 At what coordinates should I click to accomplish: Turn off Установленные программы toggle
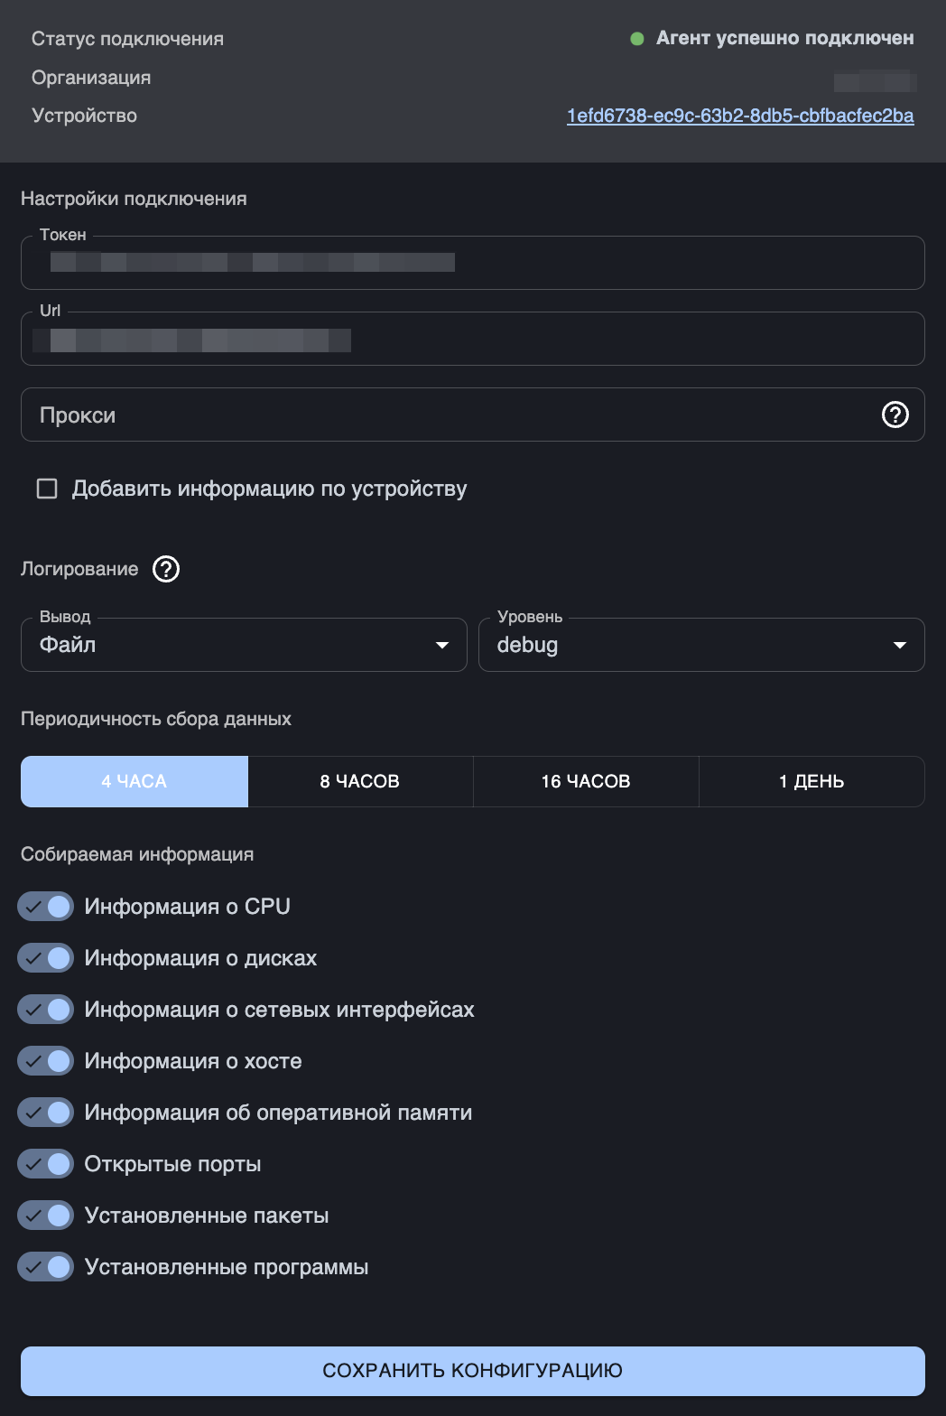46,1267
